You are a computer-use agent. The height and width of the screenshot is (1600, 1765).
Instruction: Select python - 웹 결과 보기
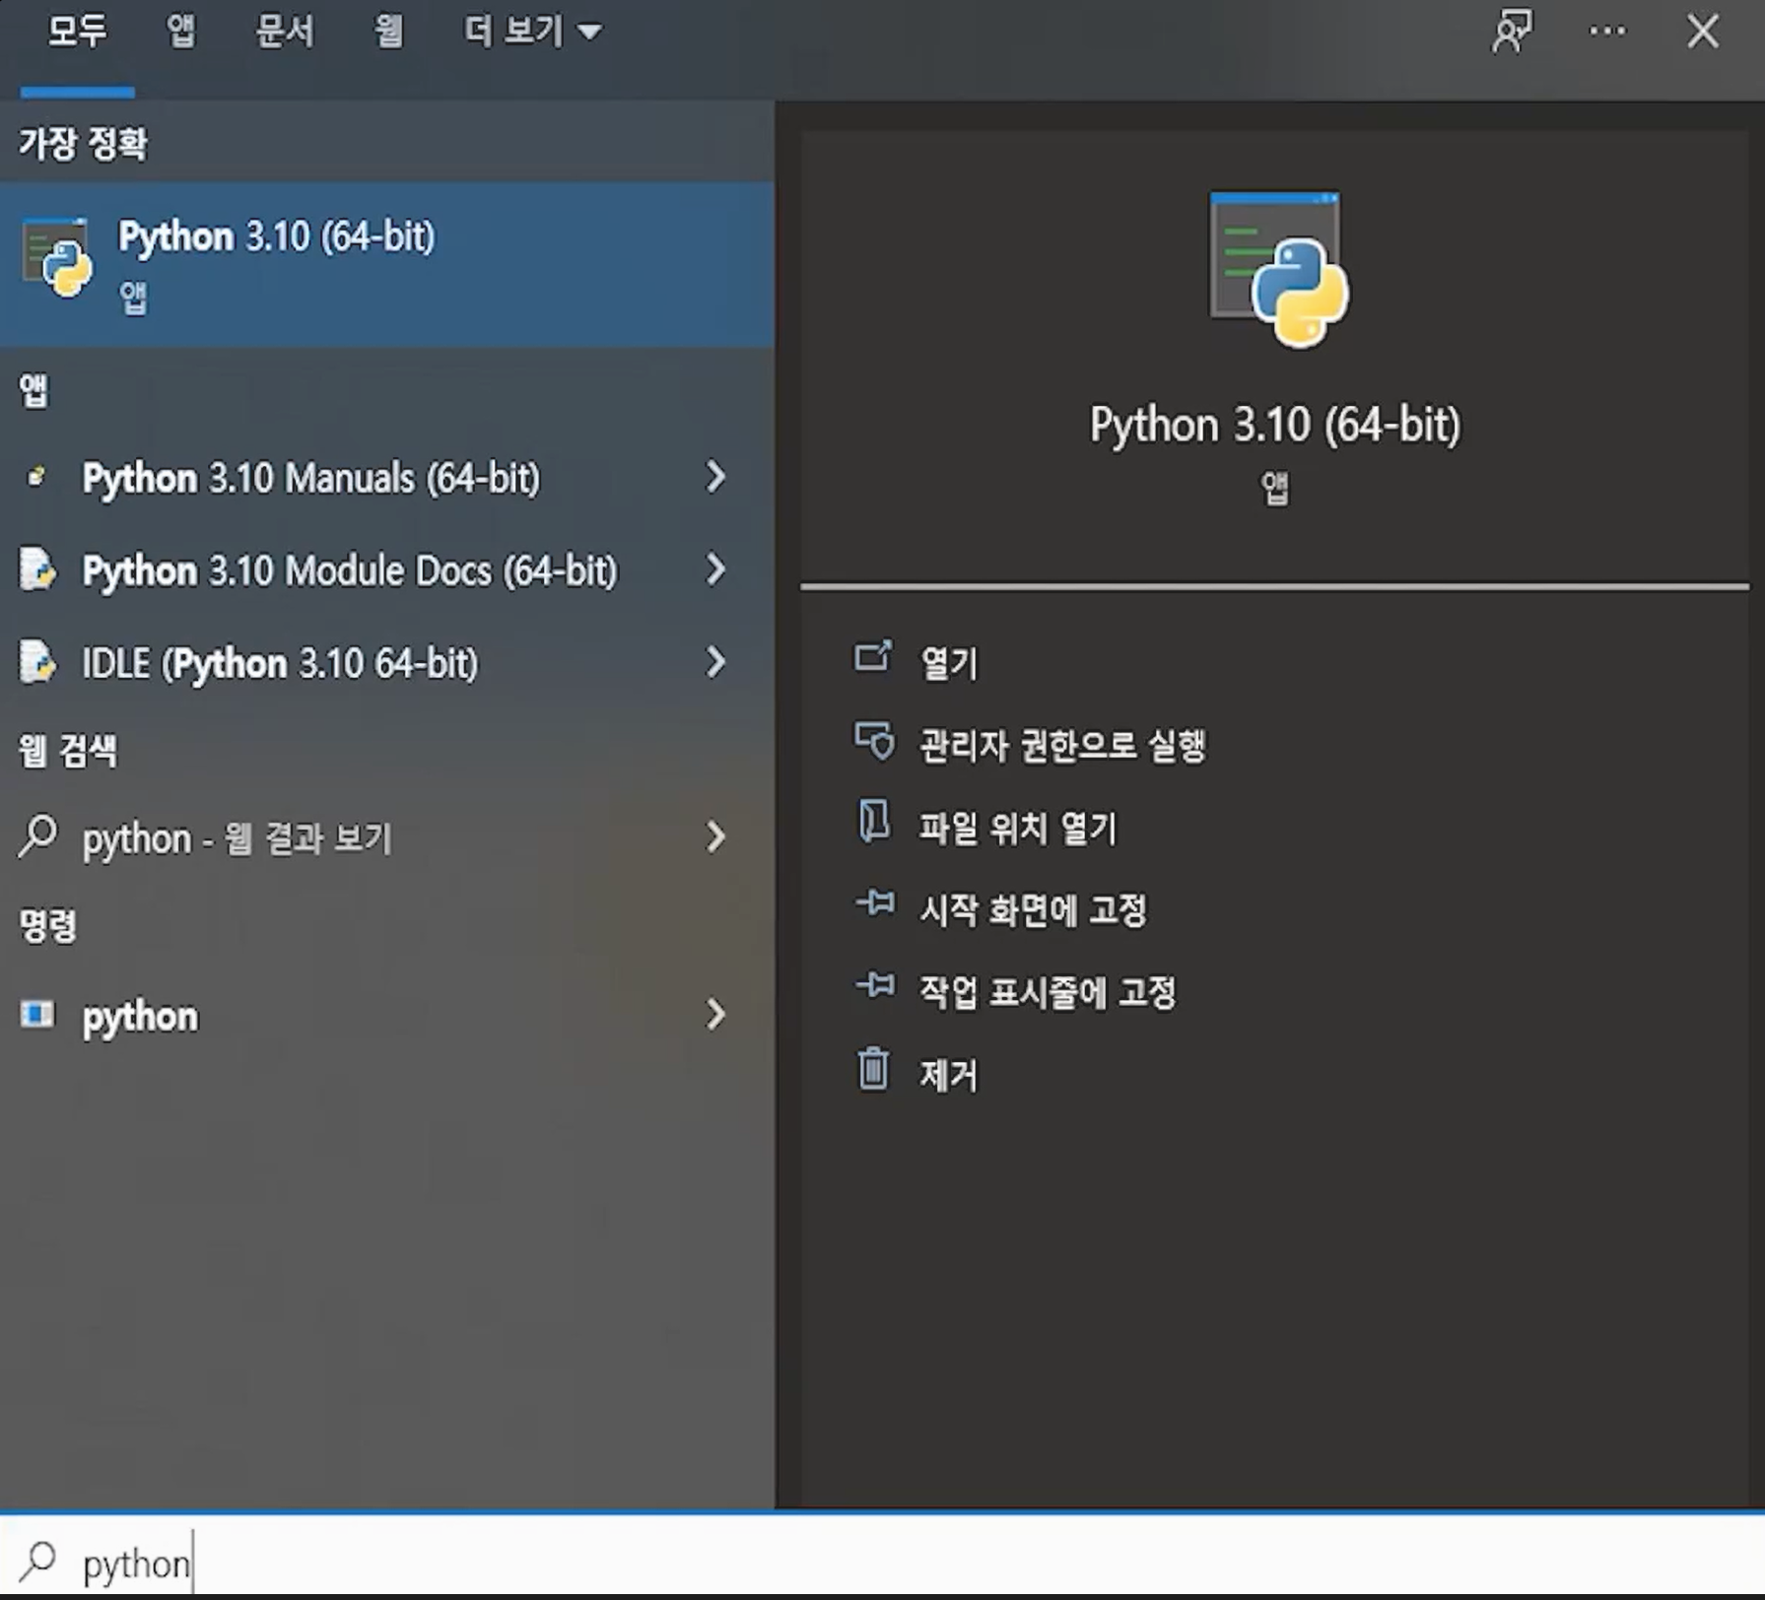pyautogui.click(x=386, y=838)
